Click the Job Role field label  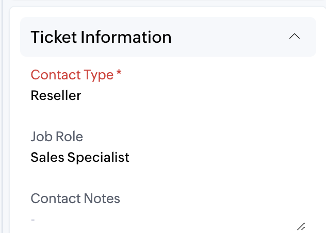pyautogui.click(x=57, y=137)
